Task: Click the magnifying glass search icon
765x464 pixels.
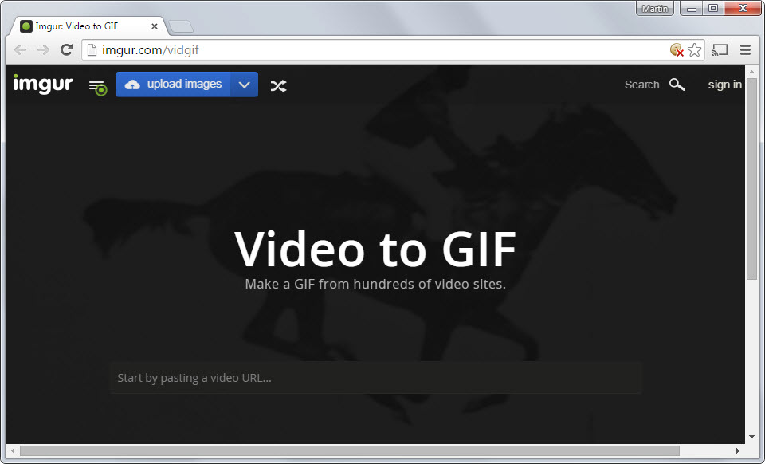Action: click(x=677, y=85)
